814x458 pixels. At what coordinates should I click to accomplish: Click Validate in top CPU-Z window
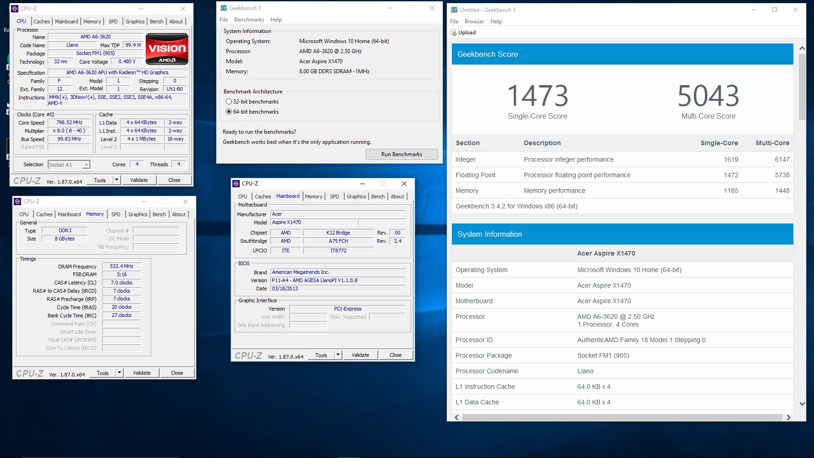tap(139, 180)
